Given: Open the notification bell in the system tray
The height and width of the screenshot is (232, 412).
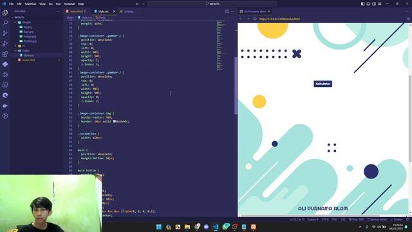Looking at the screenshot, I should (x=406, y=227).
